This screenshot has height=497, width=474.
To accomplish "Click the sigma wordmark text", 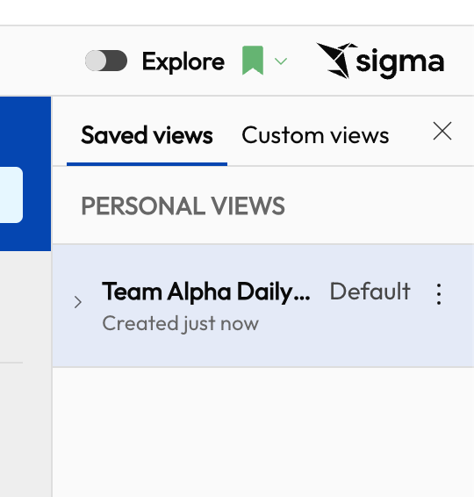I will click(400, 62).
